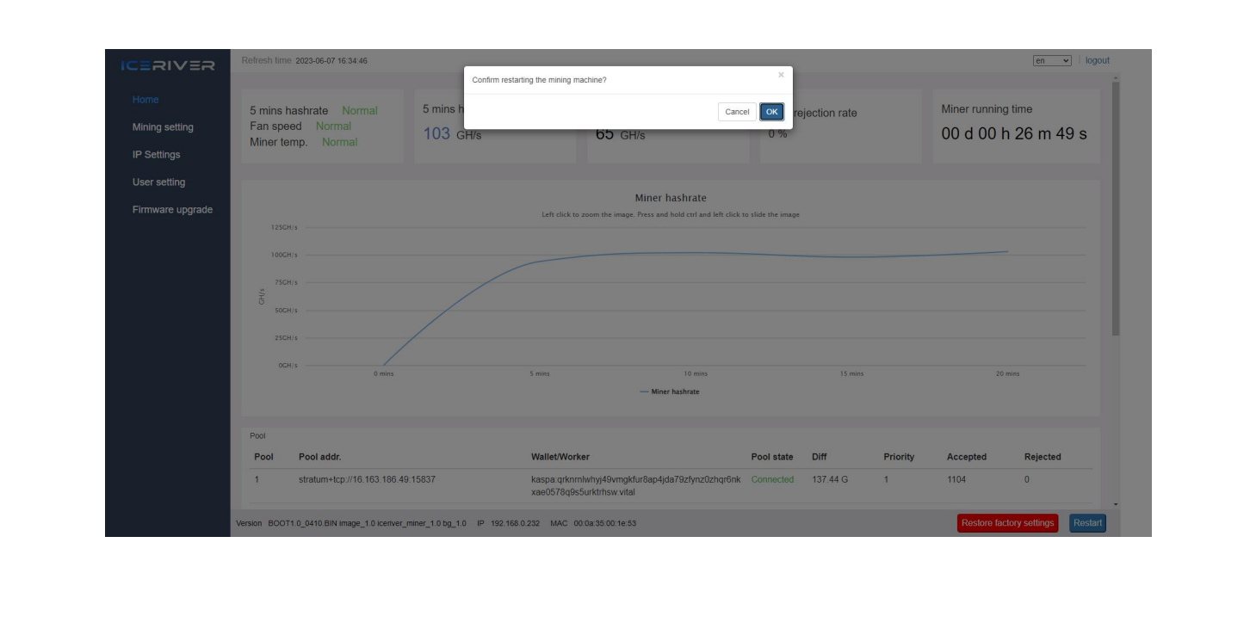Open IP Settings in sidebar
Screen dimensions: 1250x629
[x=156, y=155]
